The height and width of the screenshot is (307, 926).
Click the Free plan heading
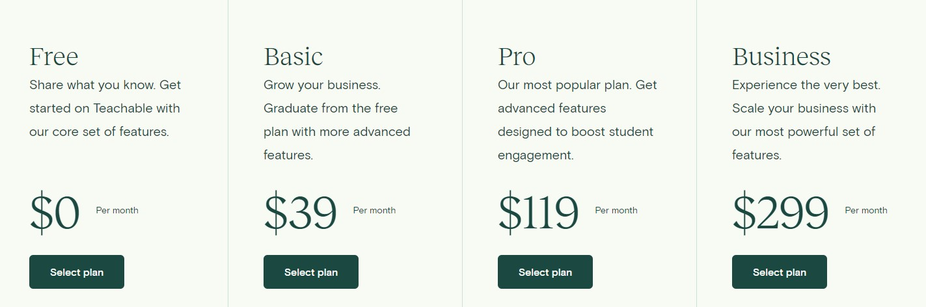54,57
